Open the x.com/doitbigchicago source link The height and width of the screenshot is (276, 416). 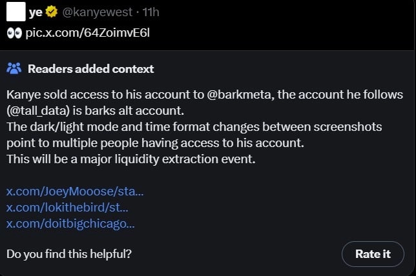tap(70, 224)
